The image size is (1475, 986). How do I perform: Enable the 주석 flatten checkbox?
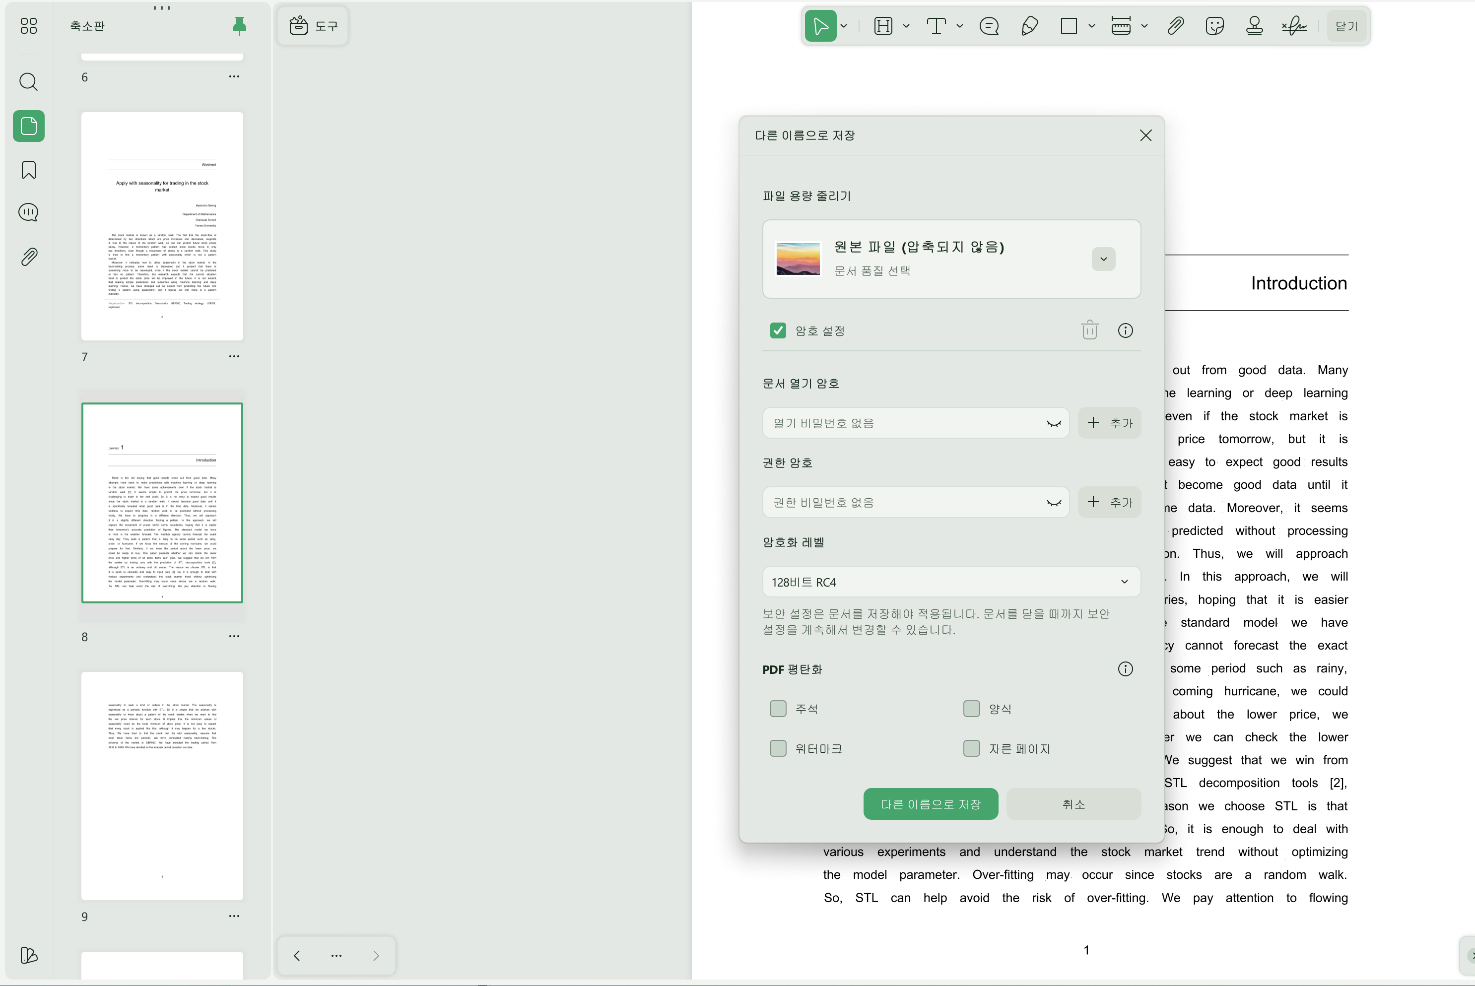coord(778,709)
